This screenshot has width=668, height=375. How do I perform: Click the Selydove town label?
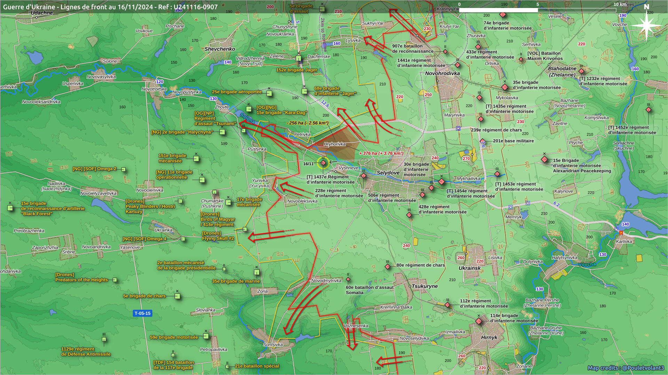[x=388, y=173]
